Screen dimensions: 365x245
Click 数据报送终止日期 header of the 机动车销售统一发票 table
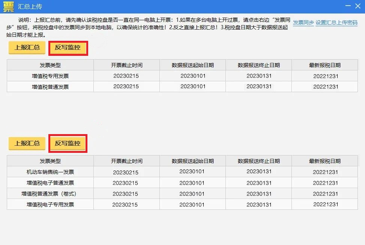click(258, 161)
